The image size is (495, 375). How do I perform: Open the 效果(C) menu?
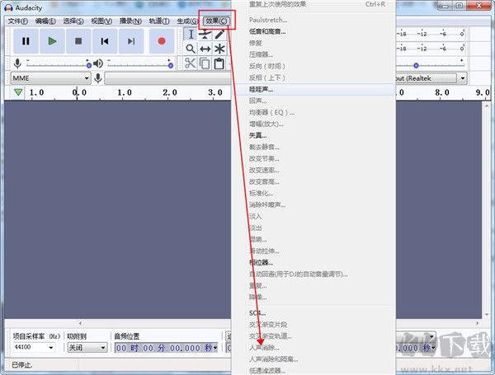pyautogui.click(x=216, y=21)
